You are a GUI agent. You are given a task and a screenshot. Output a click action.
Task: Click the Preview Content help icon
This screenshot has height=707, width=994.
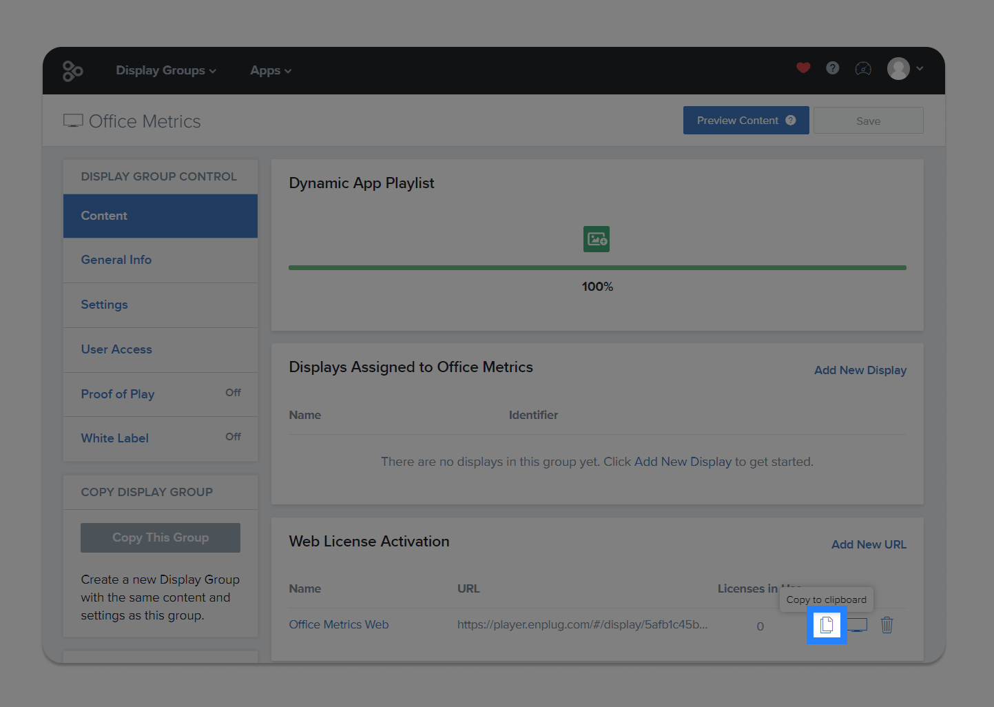pyautogui.click(x=791, y=120)
